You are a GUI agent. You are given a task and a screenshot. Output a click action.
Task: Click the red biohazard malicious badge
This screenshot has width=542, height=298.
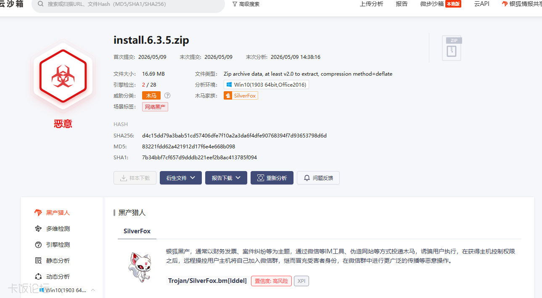63,76
